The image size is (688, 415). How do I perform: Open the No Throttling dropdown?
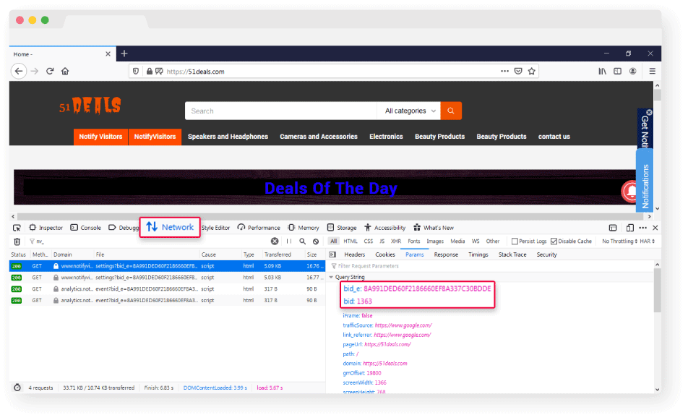click(619, 241)
